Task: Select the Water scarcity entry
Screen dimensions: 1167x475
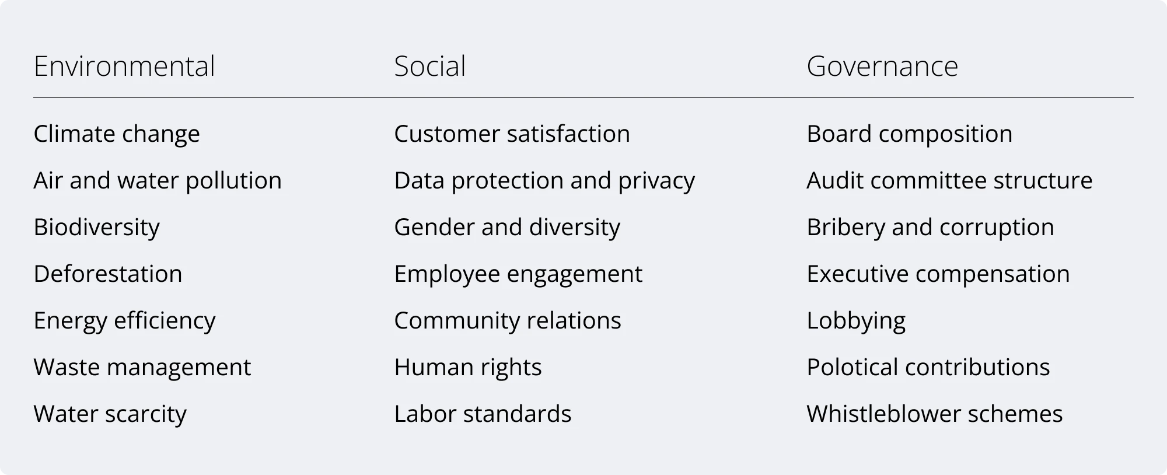Action: pyautogui.click(x=110, y=414)
